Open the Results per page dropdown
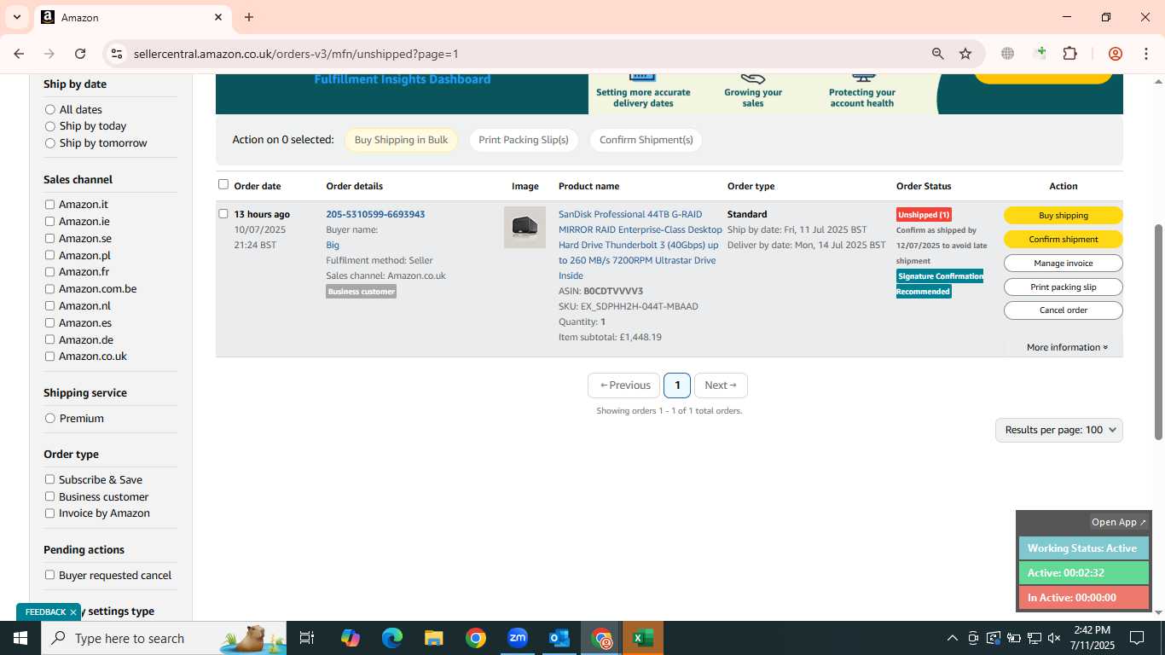Viewport: 1165px width, 655px height. [x=1059, y=430]
